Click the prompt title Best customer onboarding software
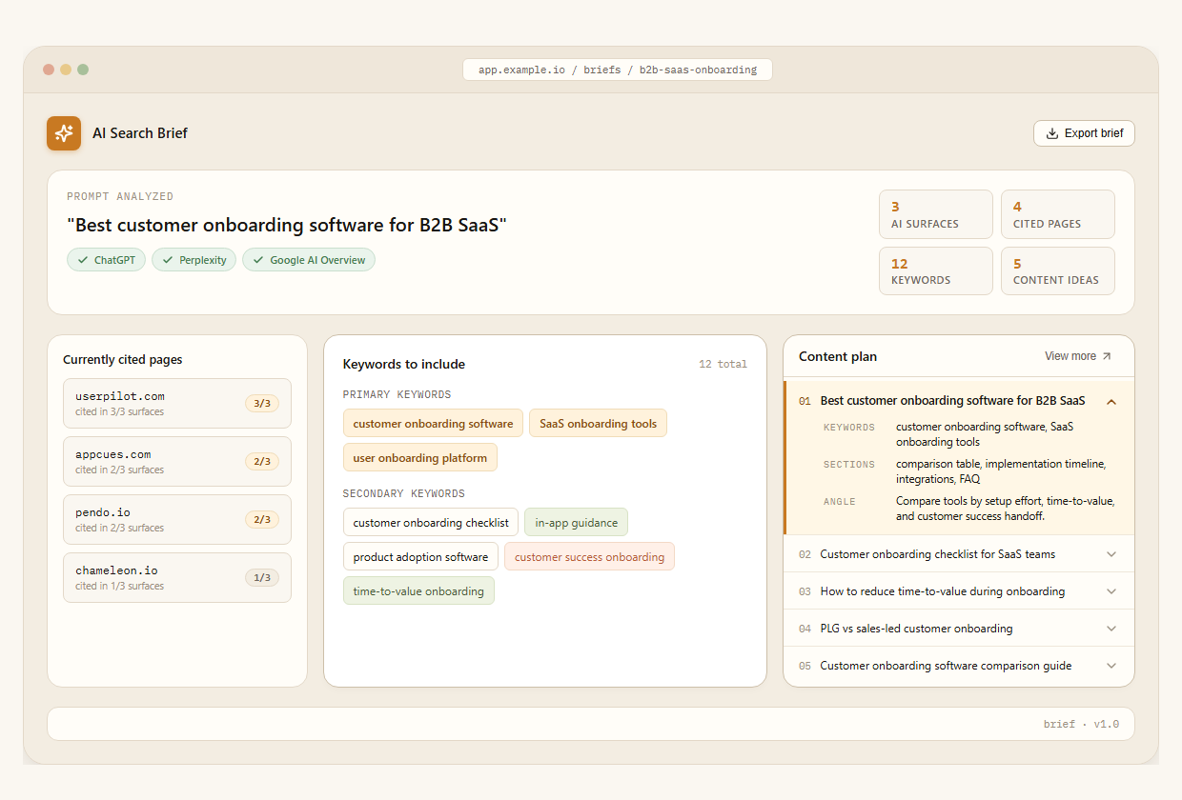The height and width of the screenshot is (800, 1182). 287,226
